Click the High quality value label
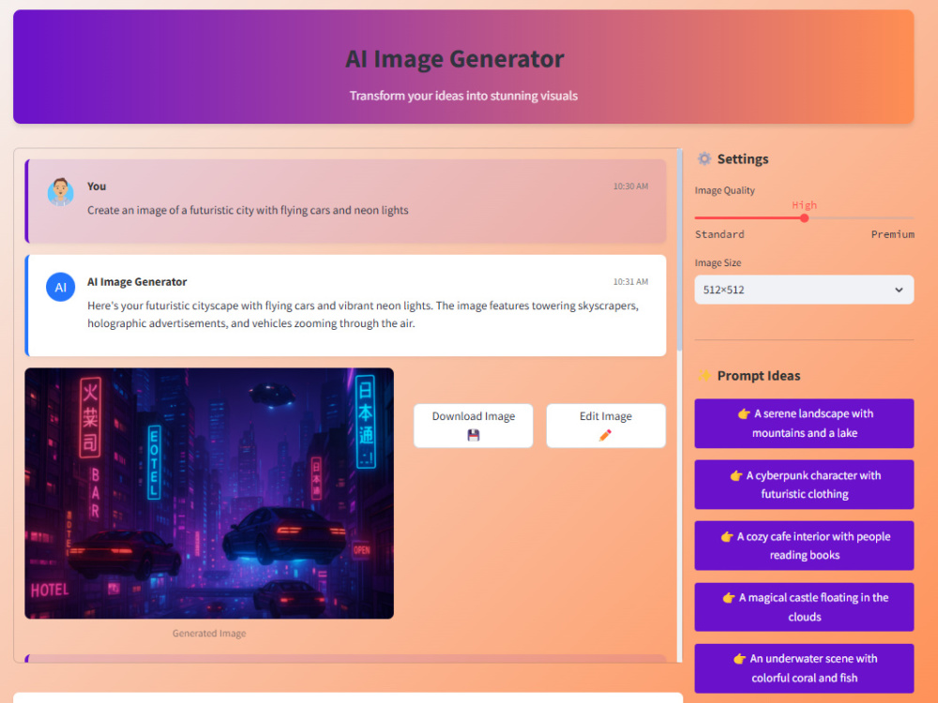This screenshot has height=703, width=938. coord(805,205)
